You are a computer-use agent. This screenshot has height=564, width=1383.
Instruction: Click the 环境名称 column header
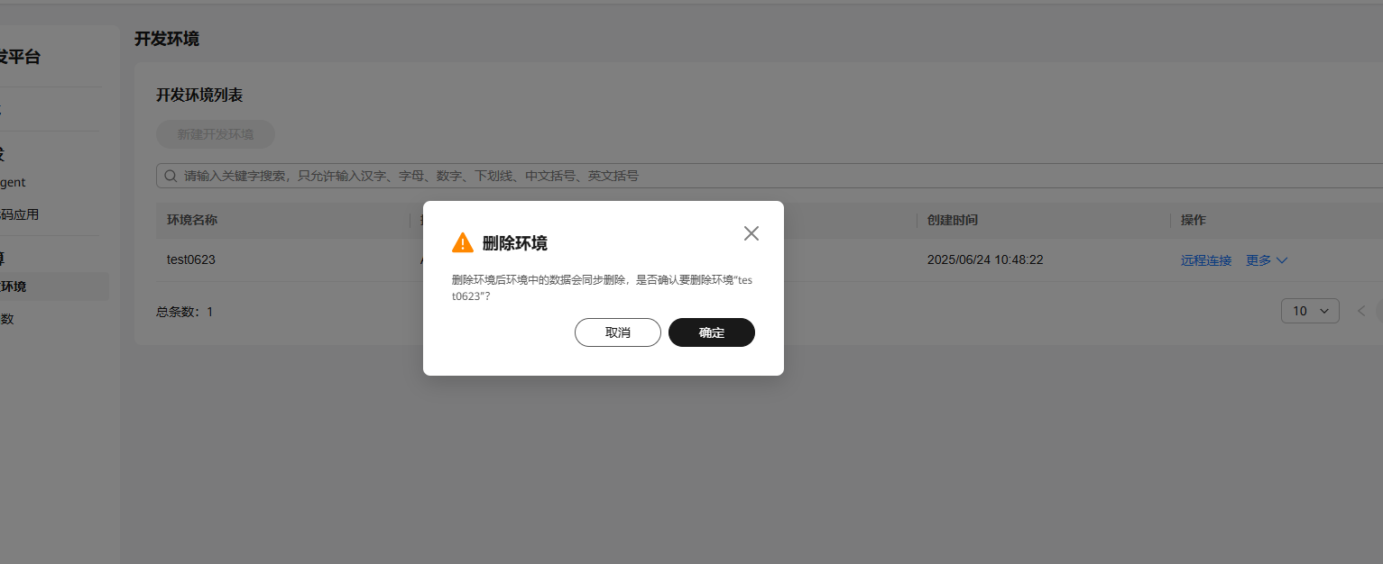pos(192,220)
